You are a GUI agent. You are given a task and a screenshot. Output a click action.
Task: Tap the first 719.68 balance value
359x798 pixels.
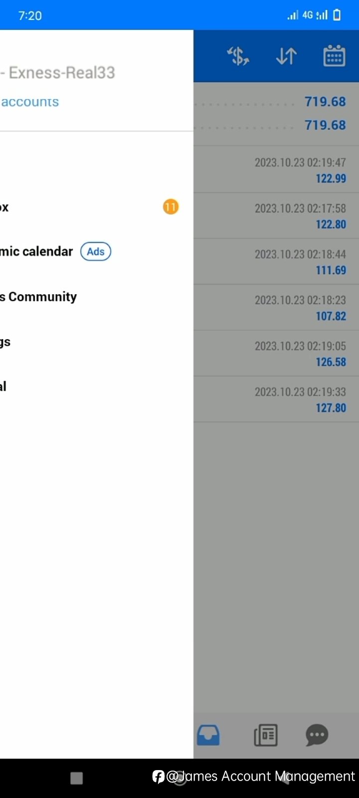point(325,102)
